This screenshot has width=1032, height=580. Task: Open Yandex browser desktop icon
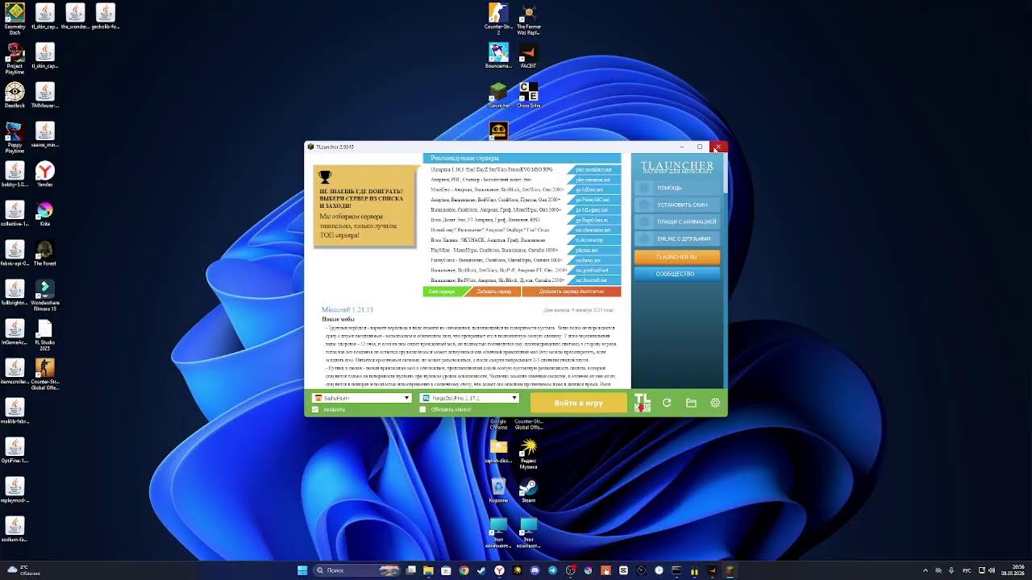pos(45,174)
